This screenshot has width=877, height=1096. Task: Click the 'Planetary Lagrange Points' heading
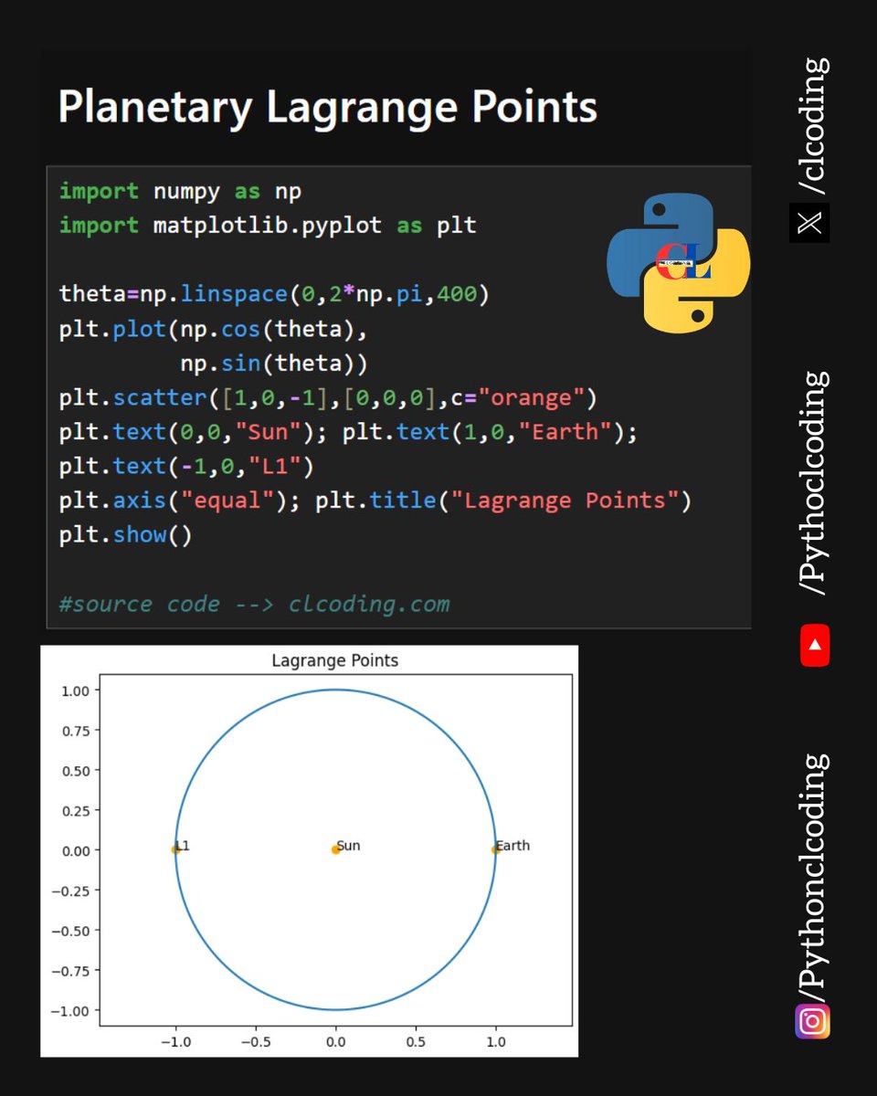[x=328, y=107]
